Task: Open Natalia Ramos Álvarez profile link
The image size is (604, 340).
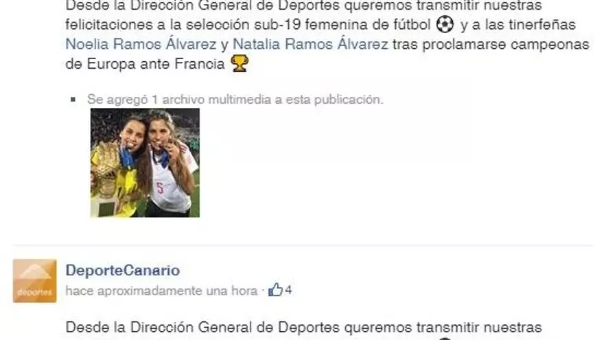Action: pyautogui.click(x=310, y=45)
